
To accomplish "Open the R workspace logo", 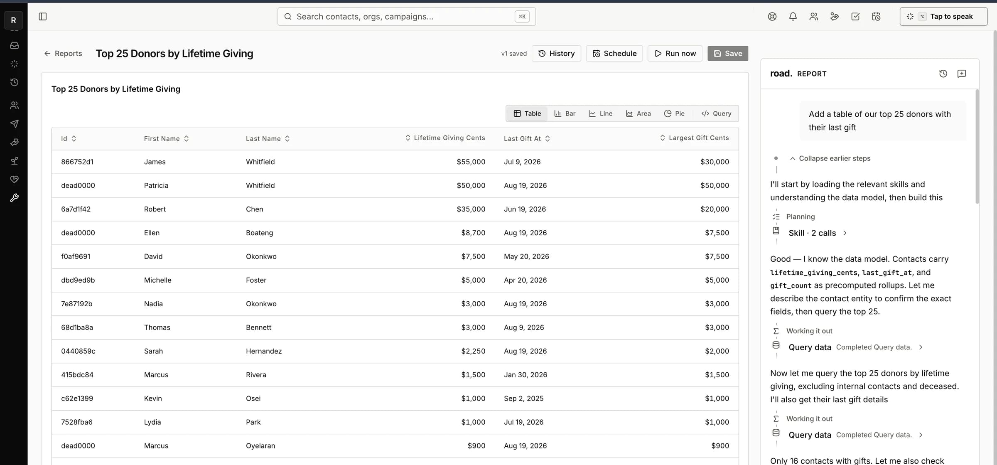I will tap(13, 20).
